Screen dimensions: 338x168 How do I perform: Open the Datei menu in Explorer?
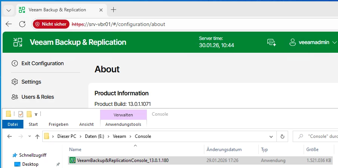[13, 124]
